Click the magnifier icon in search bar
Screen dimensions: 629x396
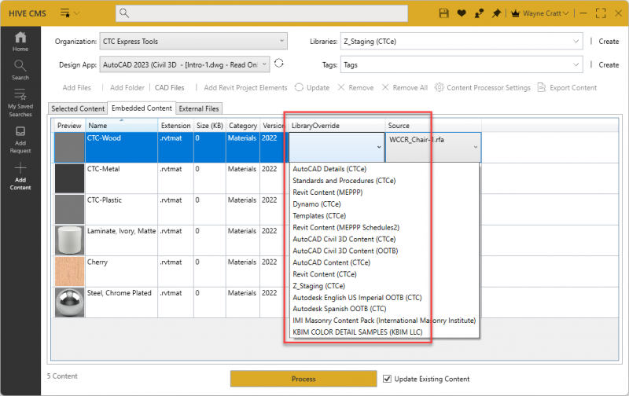(x=124, y=13)
